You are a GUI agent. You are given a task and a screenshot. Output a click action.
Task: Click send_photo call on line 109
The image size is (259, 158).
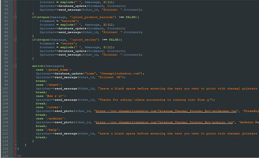64,122
